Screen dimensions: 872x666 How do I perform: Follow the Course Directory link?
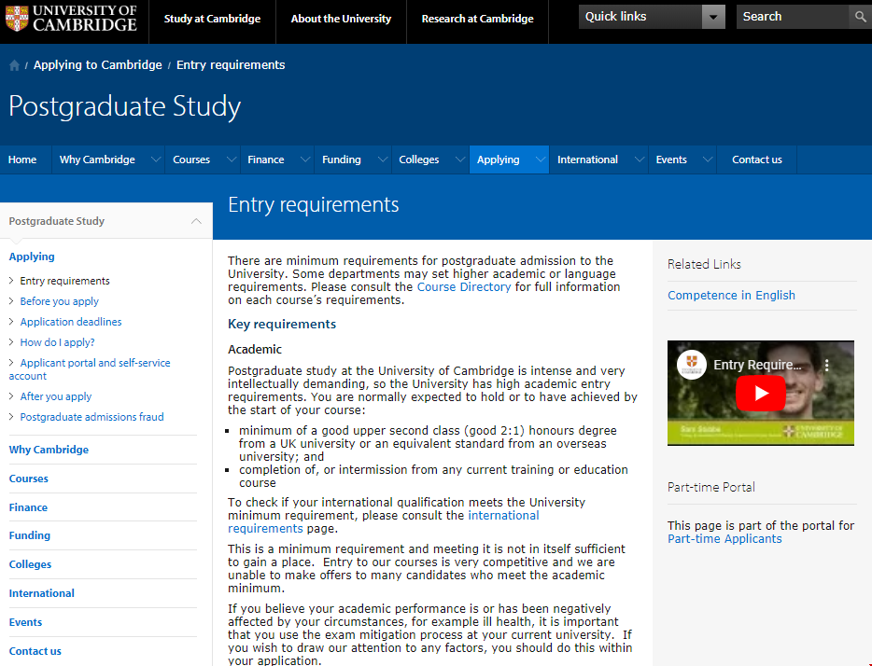464,287
